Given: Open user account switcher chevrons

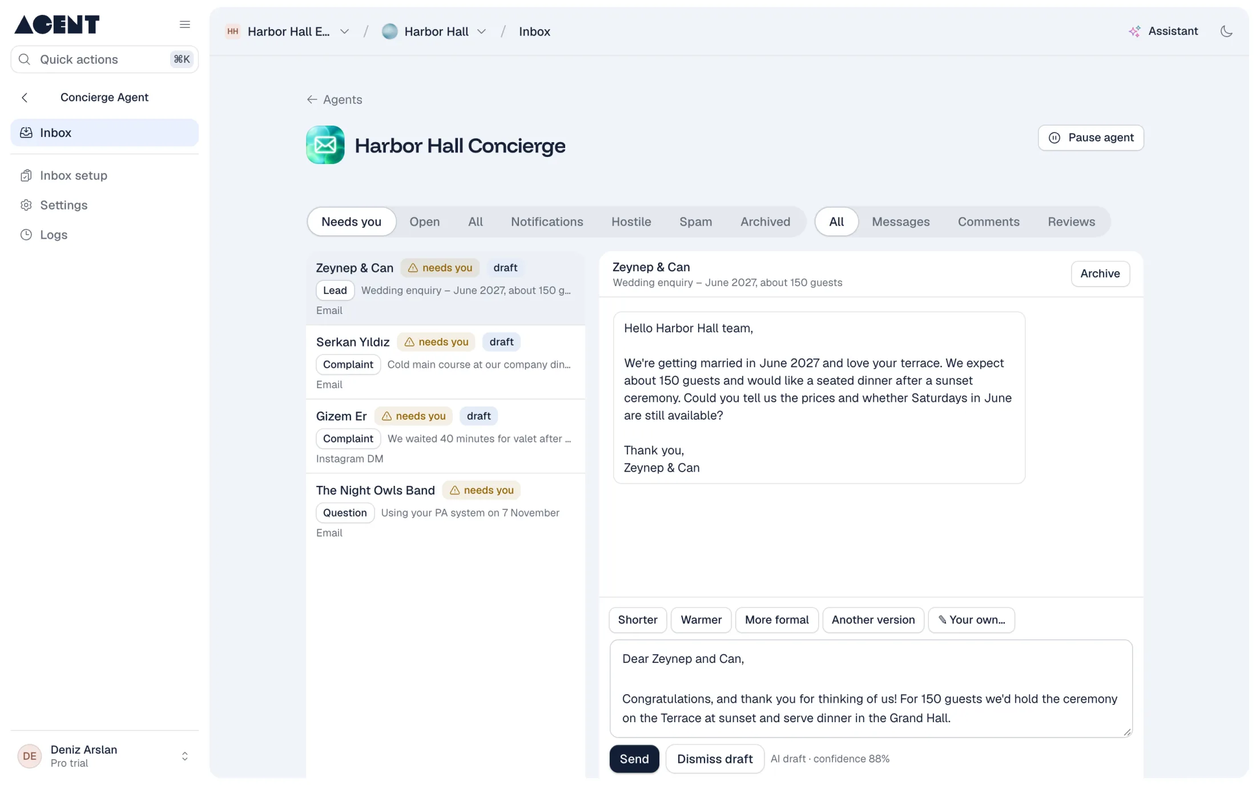Looking at the screenshot, I should coord(184,756).
